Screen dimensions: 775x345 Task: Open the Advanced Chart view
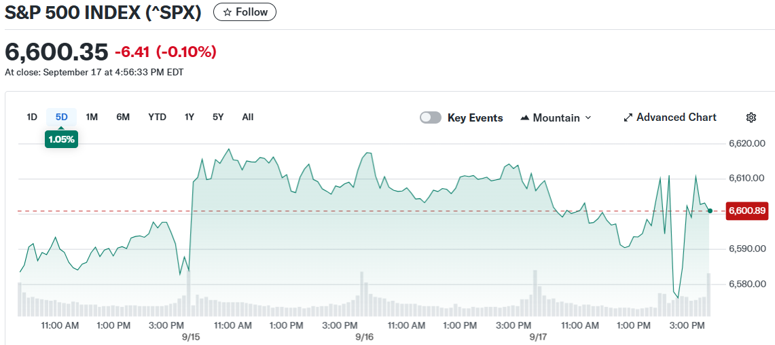pos(670,117)
